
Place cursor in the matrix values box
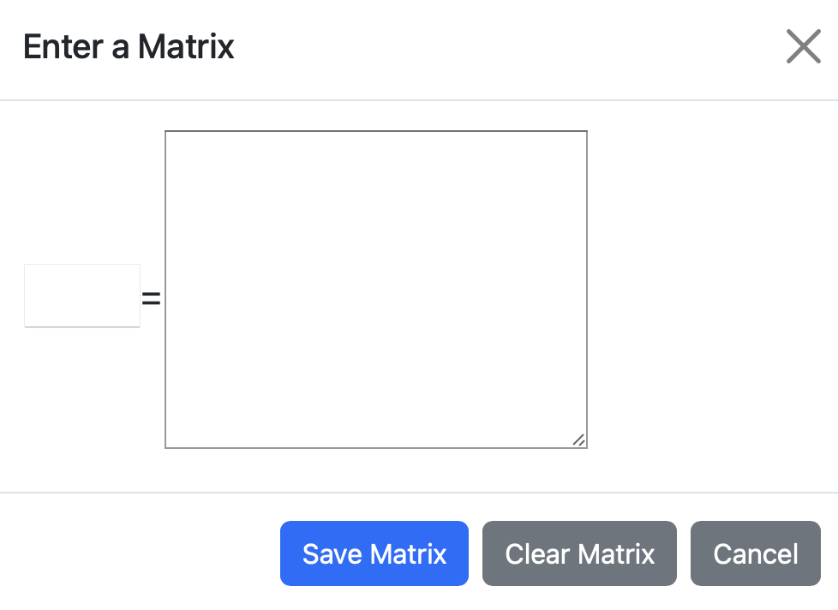point(375,289)
